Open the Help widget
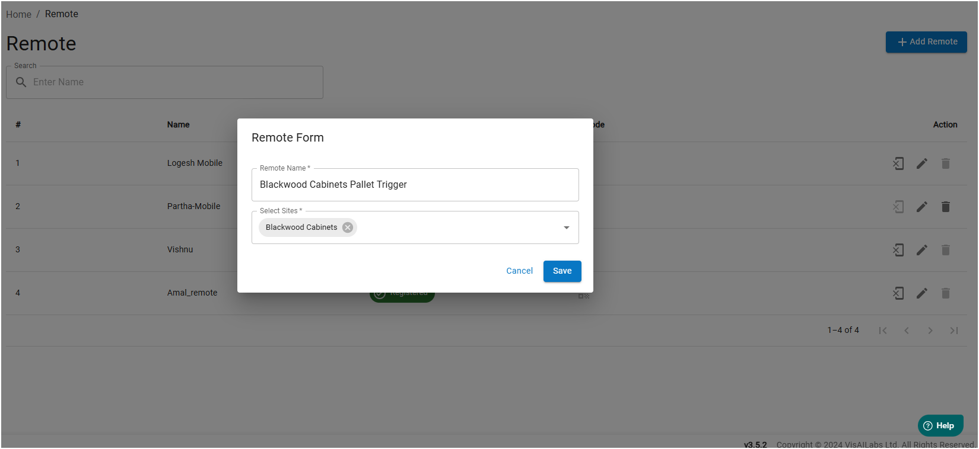This screenshot has height=449, width=979. (940, 426)
